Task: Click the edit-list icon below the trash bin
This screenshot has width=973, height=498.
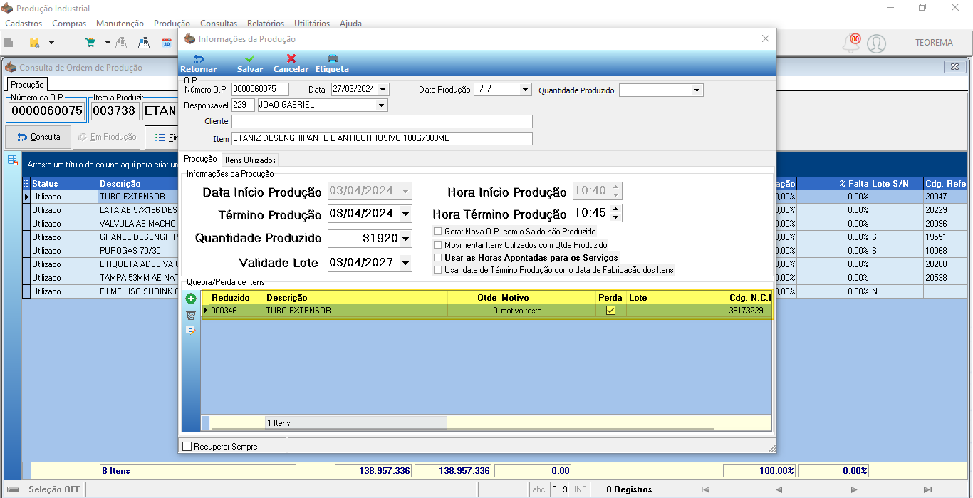Action: click(x=191, y=330)
